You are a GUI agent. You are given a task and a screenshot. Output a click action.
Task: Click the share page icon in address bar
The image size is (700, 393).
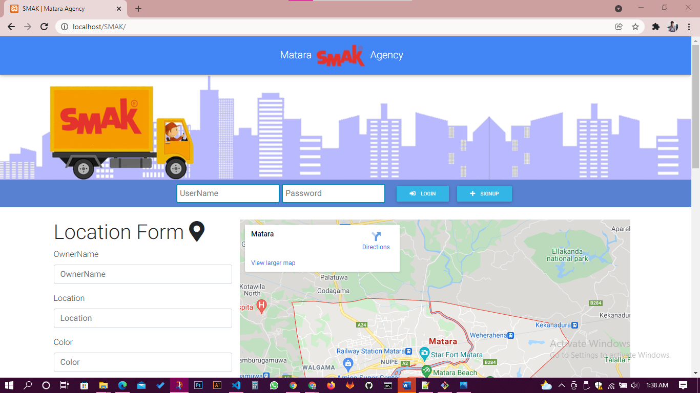pyautogui.click(x=619, y=27)
